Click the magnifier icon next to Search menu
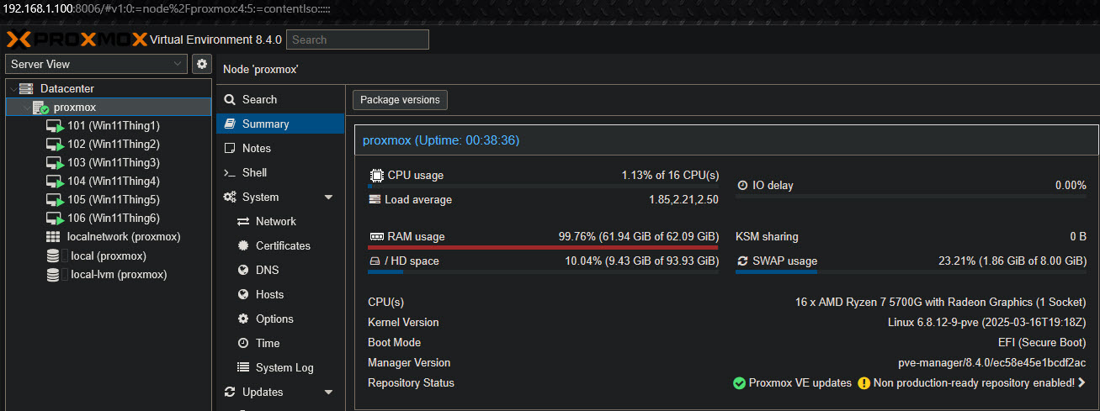This screenshot has height=411, width=1100. (230, 99)
